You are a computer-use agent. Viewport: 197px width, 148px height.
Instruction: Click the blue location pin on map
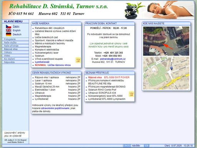171,68
